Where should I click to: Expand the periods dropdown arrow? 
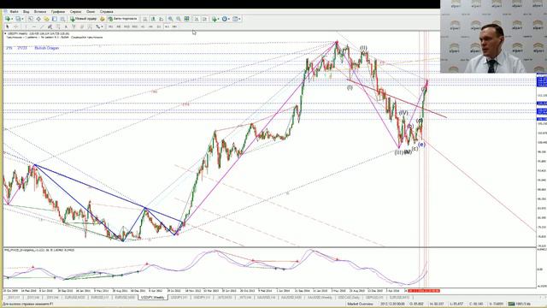229,19
